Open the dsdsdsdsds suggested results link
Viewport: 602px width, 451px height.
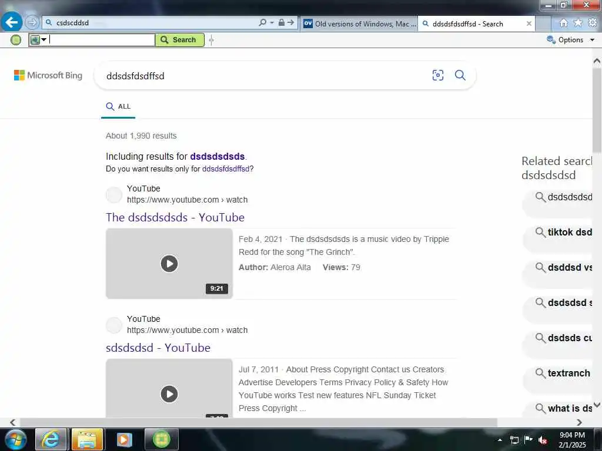218,156
